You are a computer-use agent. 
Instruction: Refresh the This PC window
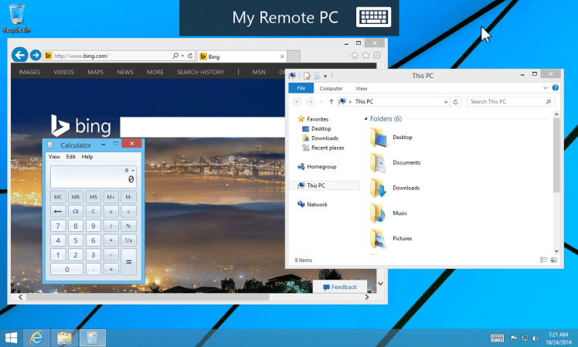point(456,102)
